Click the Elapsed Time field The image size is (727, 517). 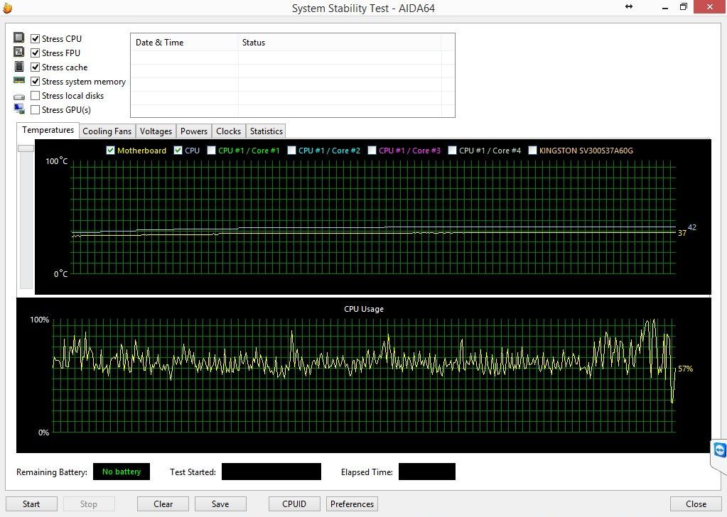[x=427, y=472]
